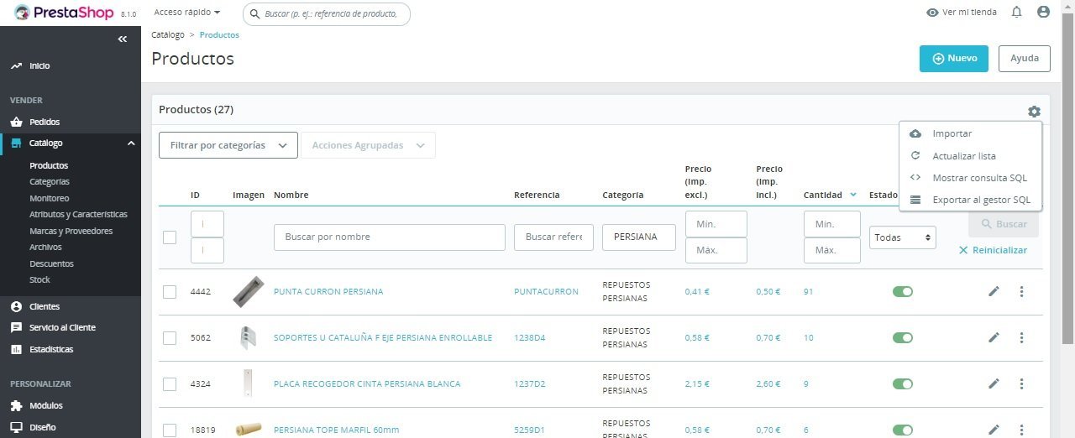Click the Módulos puzzle icon

(16, 405)
